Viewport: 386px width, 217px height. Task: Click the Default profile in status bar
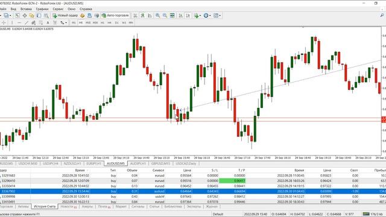tap(218, 214)
